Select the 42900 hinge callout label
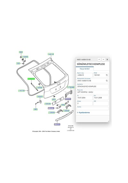The width and height of the screenshot is (128, 183). click(25, 57)
